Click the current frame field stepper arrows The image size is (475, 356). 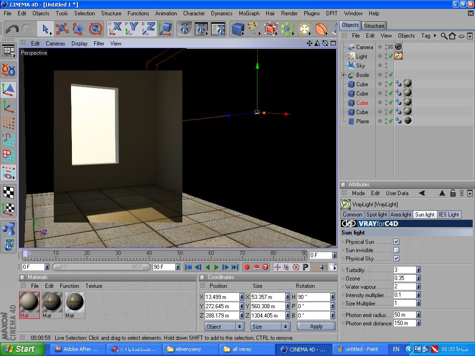point(334,255)
